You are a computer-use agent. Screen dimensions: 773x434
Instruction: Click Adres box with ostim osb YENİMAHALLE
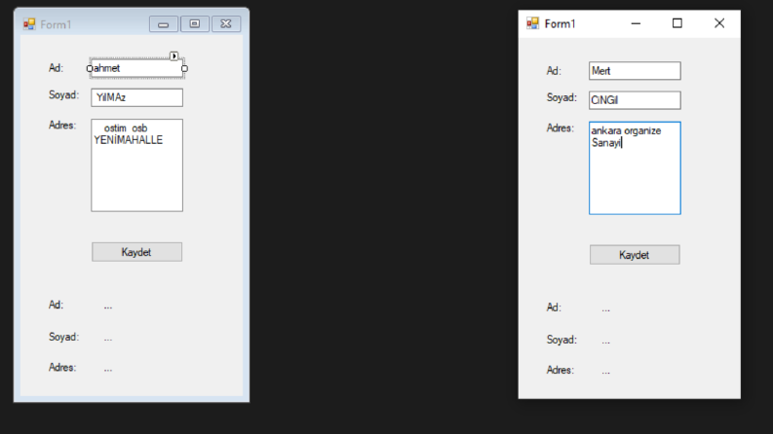[137, 165]
